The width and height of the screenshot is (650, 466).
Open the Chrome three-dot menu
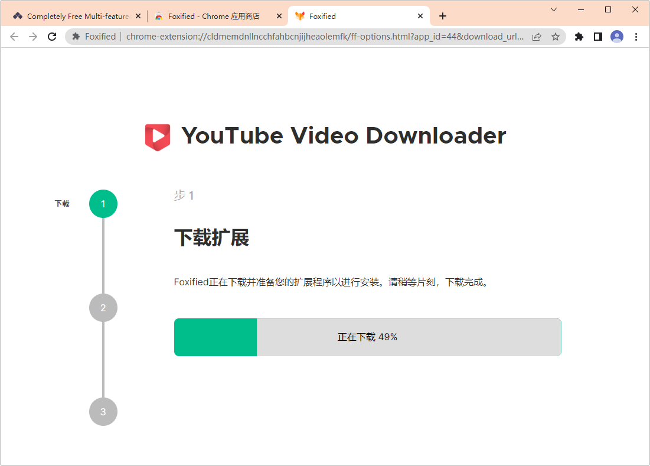point(636,37)
